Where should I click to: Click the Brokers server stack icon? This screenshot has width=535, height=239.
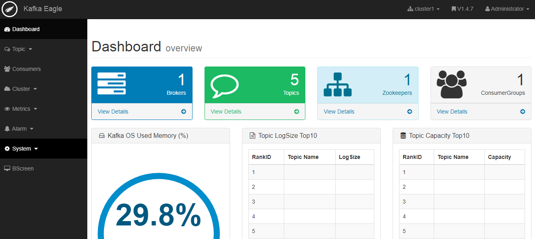click(x=112, y=84)
